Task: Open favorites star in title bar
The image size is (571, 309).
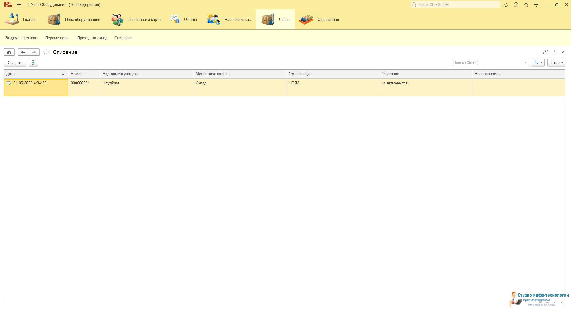Action: 526,5
